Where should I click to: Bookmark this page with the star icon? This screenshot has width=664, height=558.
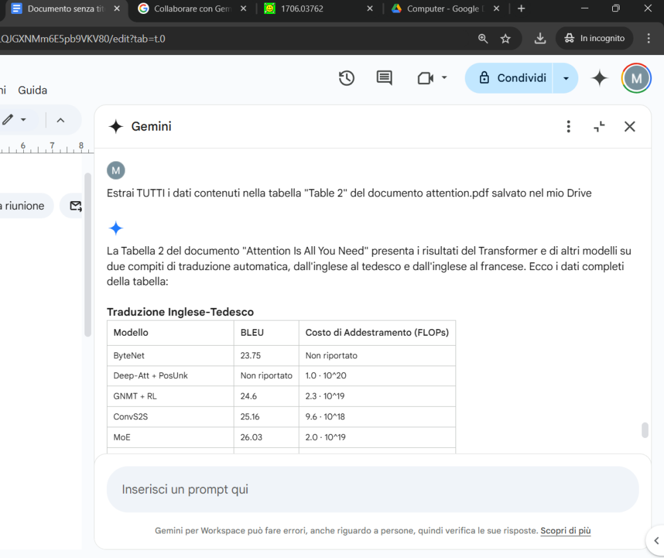tap(505, 39)
